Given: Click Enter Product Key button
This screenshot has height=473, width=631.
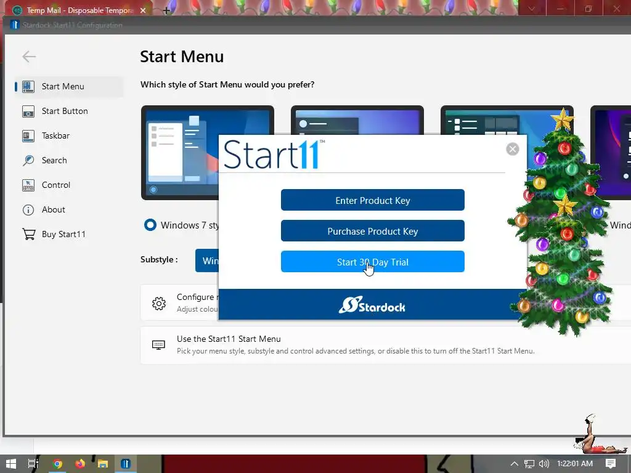Looking at the screenshot, I should 373,200.
